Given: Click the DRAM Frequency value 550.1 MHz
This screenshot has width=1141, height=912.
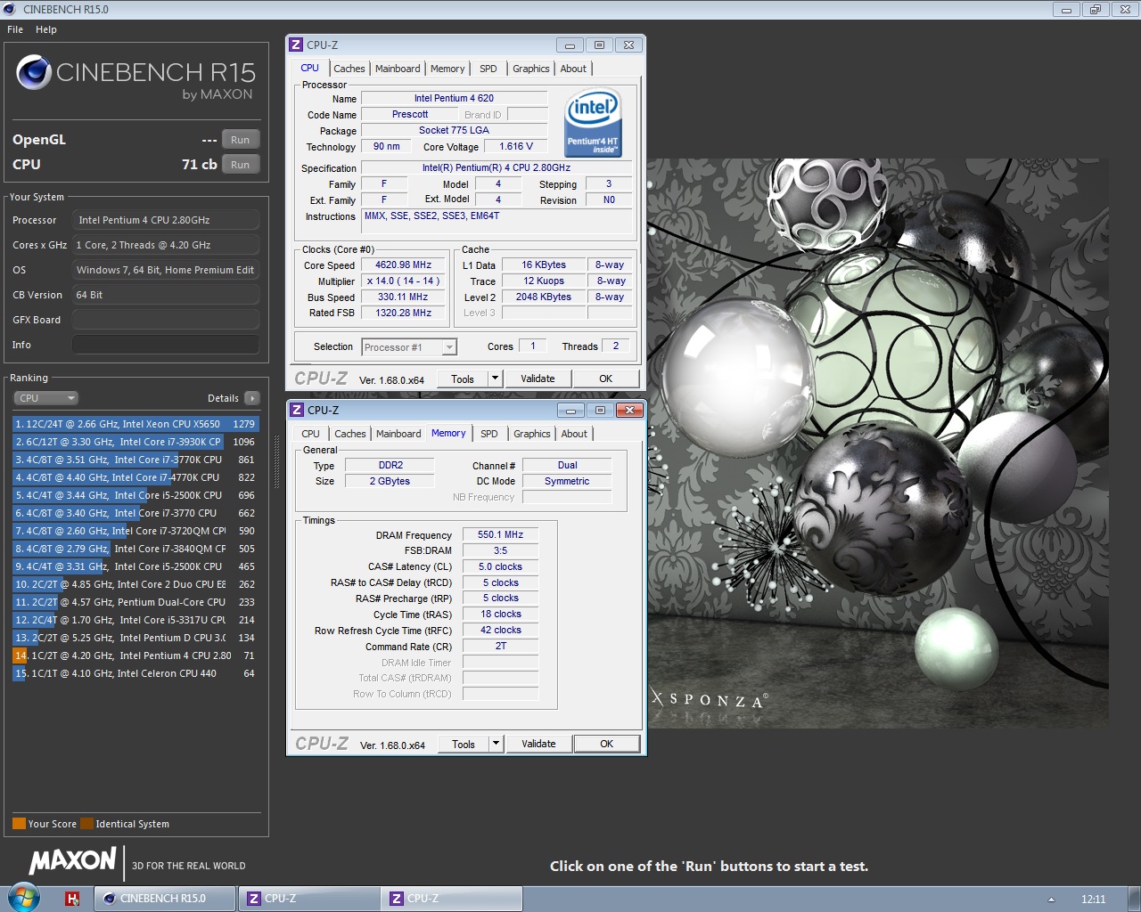Looking at the screenshot, I should click(500, 534).
